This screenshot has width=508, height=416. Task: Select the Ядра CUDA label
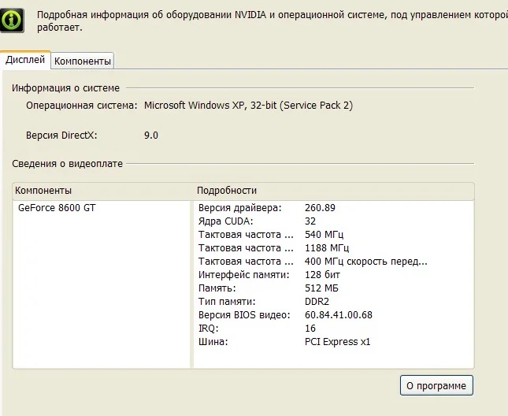click(225, 221)
